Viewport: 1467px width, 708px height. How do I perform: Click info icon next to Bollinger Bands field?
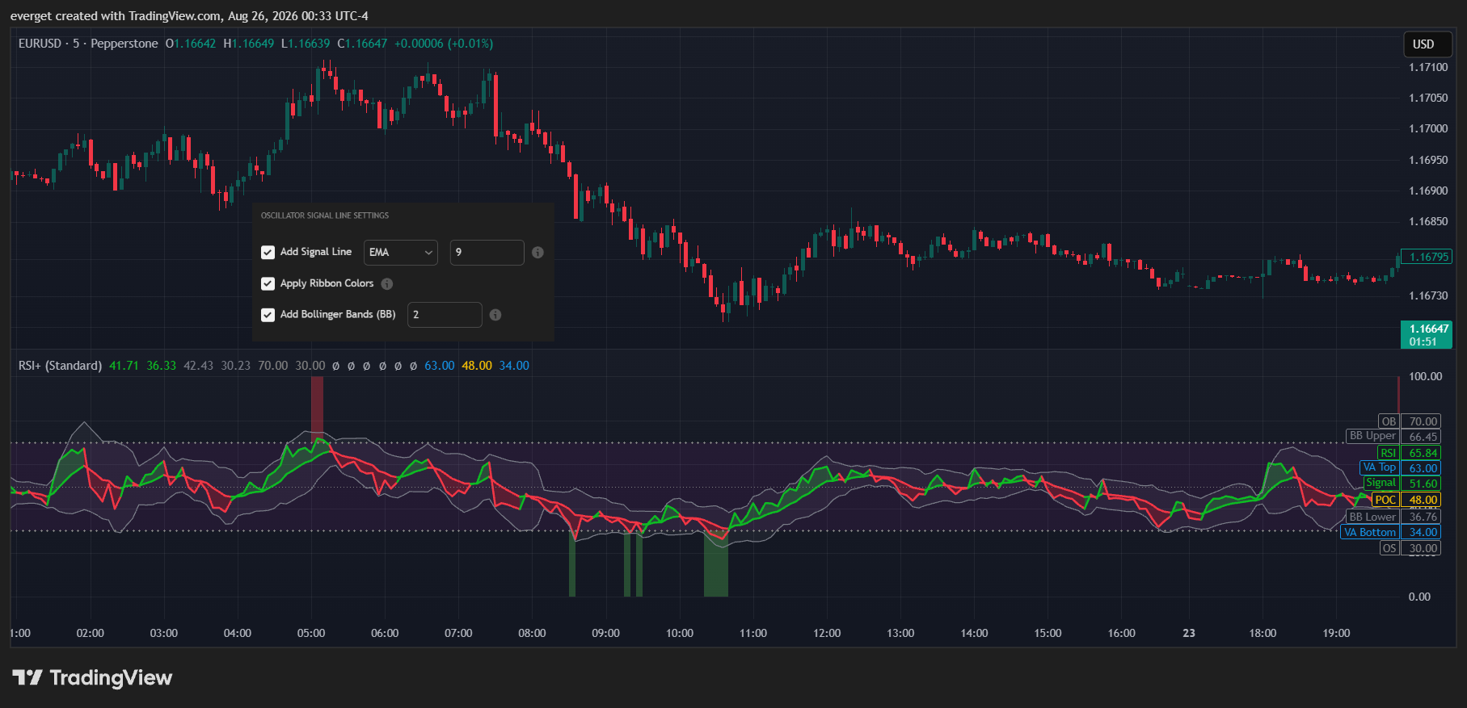point(495,315)
